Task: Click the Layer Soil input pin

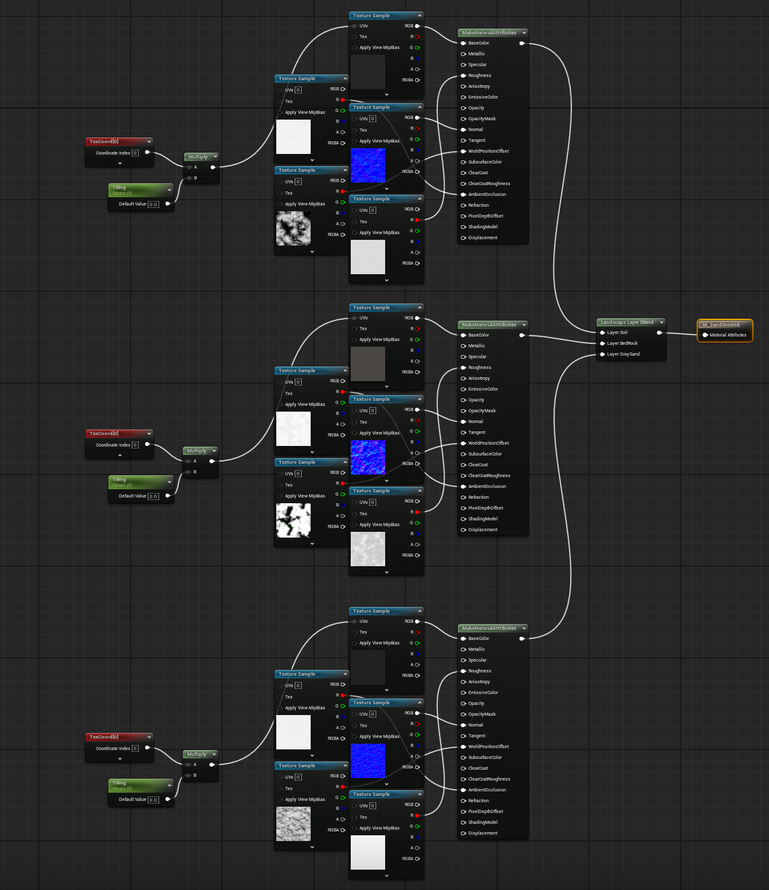Action: click(x=602, y=333)
